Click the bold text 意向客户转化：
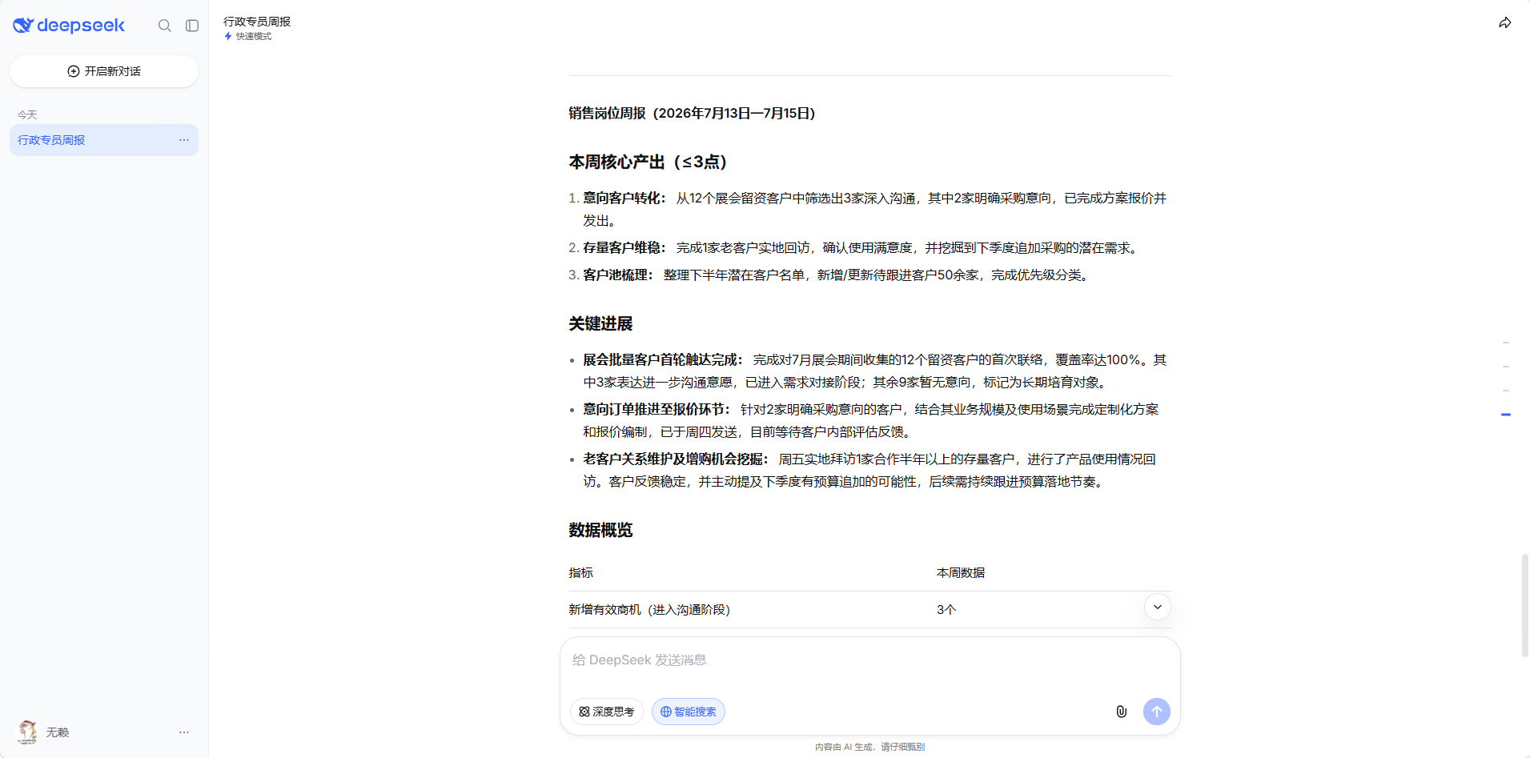This screenshot has height=758, width=1530. tap(624, 198)
